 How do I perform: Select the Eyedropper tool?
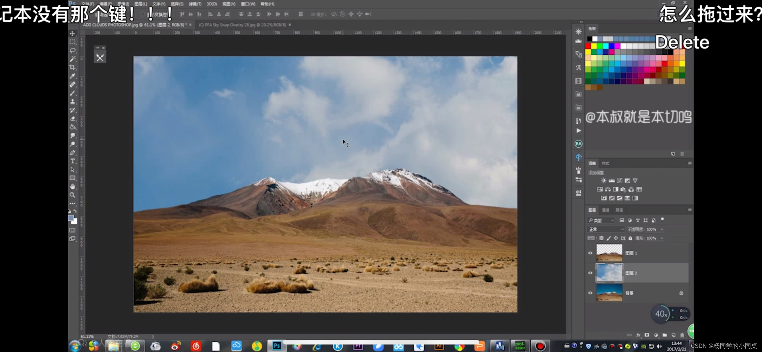pyautogui.click(x=73, y=76)
